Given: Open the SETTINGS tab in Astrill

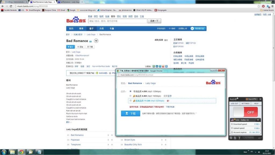Looking at the screenshot, I should (245, 104).
